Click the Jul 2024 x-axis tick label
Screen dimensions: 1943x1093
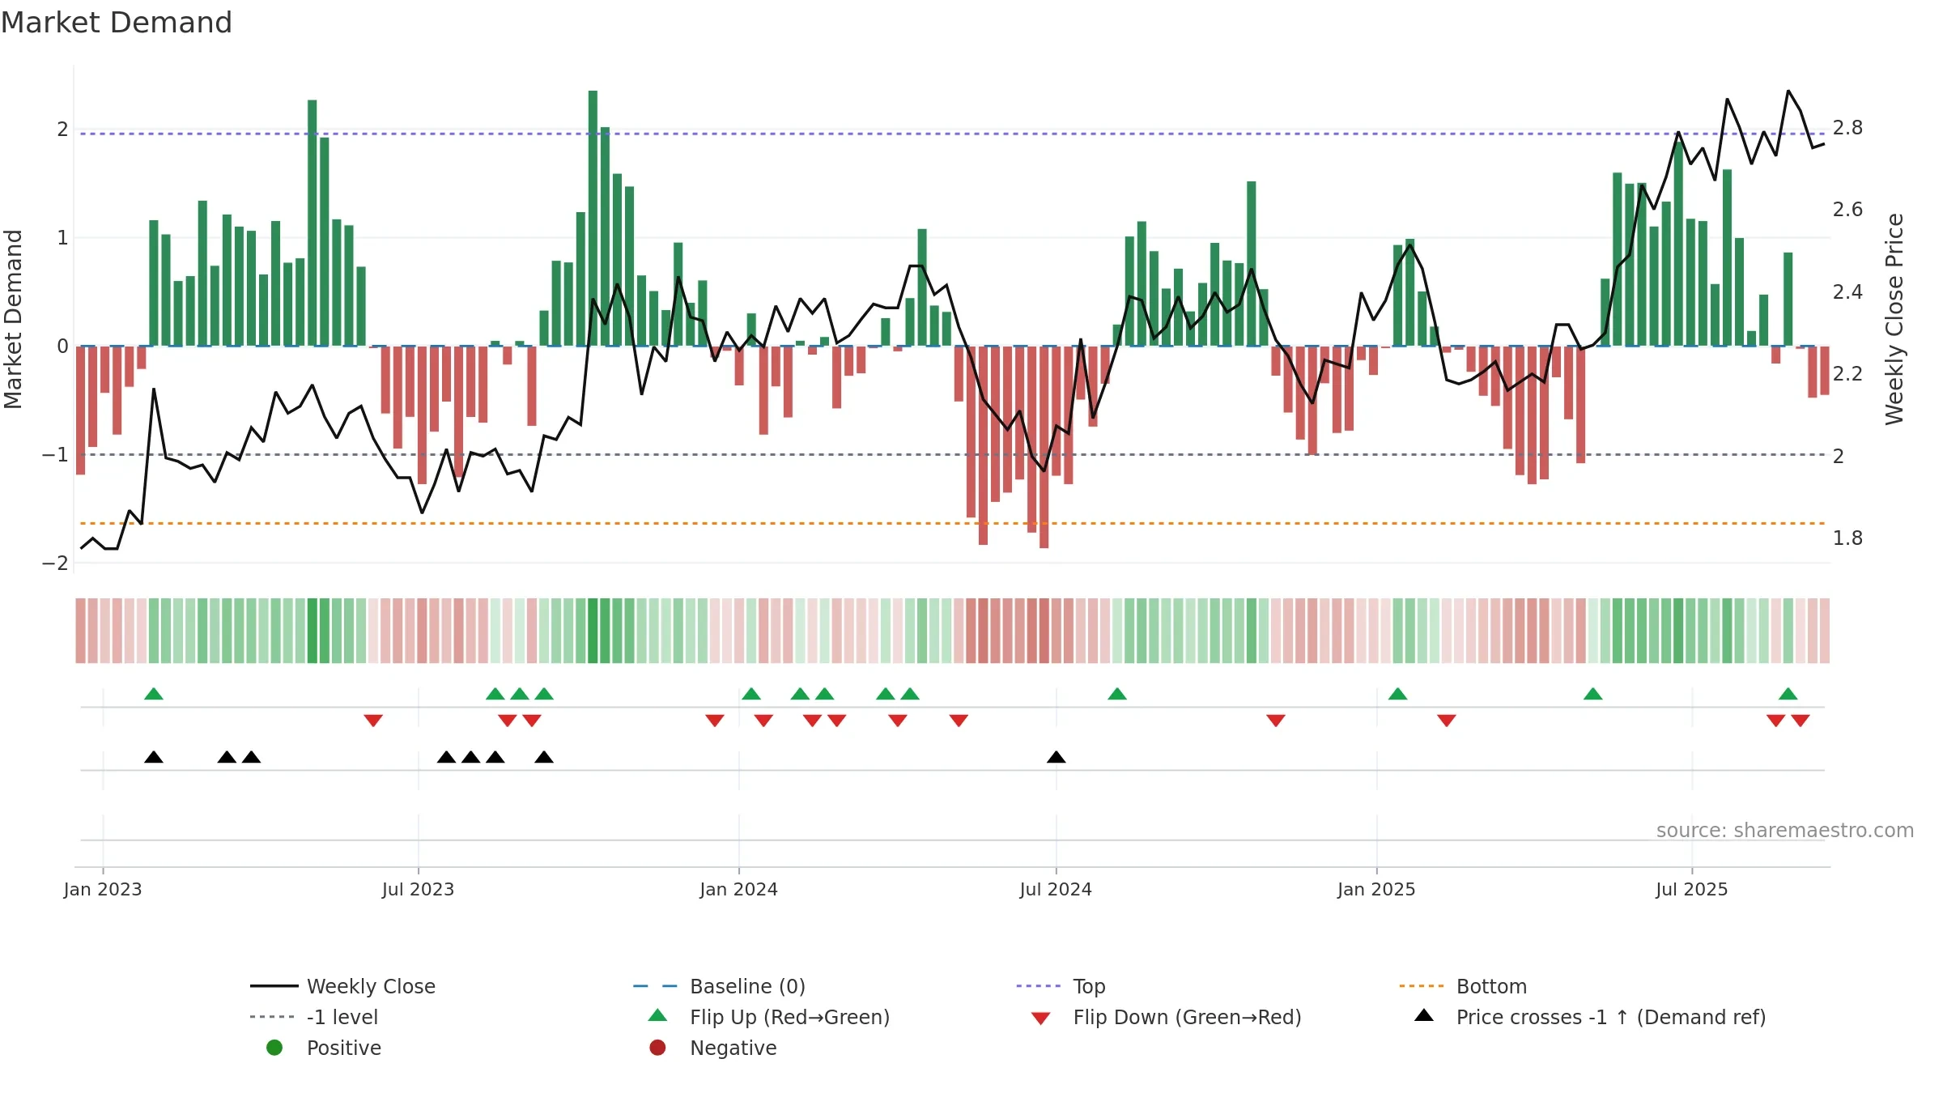(1056, 889)
